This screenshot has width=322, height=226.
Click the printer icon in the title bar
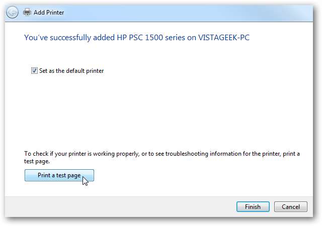click(x=27, y=12)
